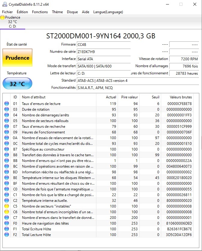Select the row Heures de Fonctionnement

click(98, 132)
